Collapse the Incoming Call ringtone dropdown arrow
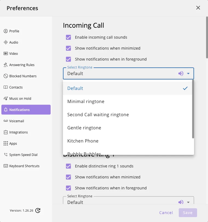208x222 pixels. pyautogui.click(x=188, y=73)
